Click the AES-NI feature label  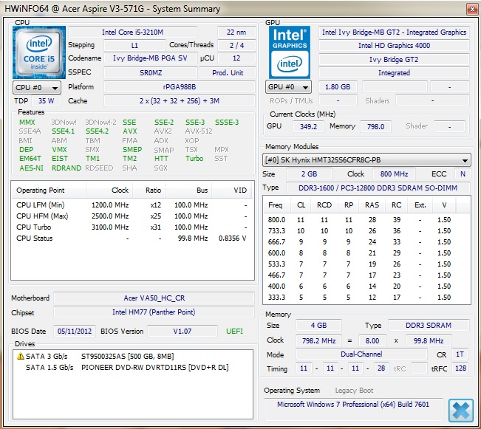click(31, 168)
